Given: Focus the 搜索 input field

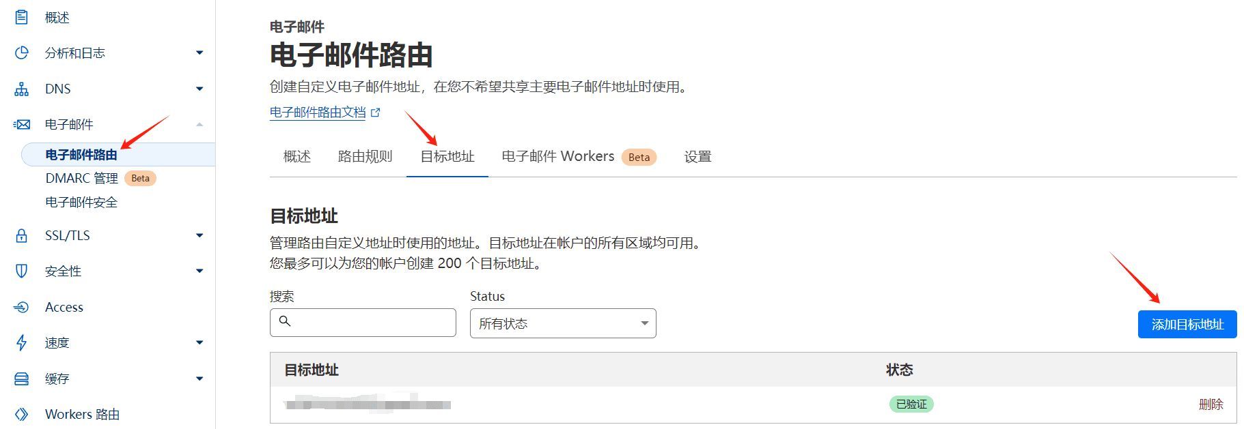Looking at the screenshot, I should (363, 323).
